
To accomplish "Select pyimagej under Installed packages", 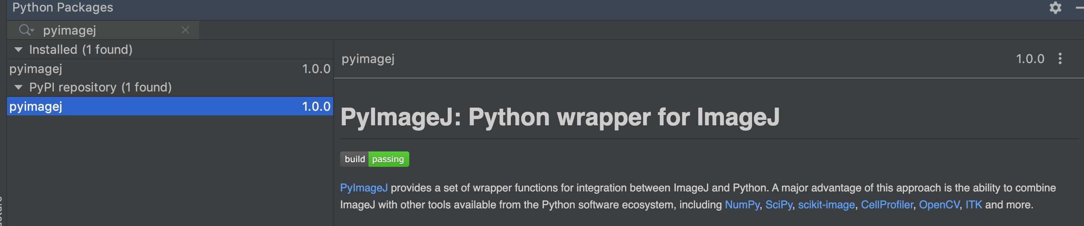I will click(x=36, y=68).
